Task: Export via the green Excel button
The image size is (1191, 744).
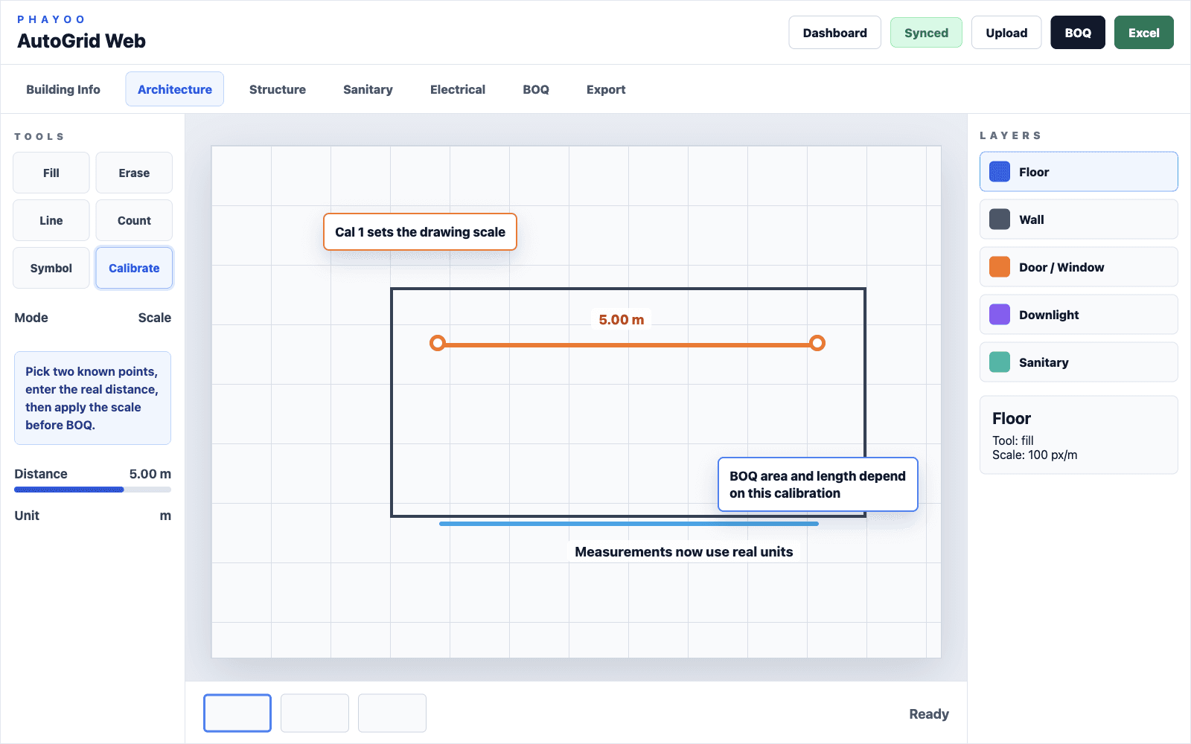Action: pos(1144,33)
